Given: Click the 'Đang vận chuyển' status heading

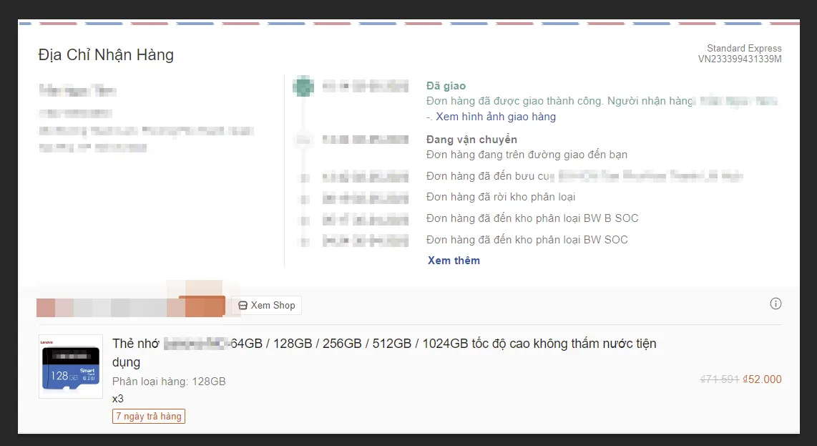Looking at the screenshot, I should click(471, 140).
